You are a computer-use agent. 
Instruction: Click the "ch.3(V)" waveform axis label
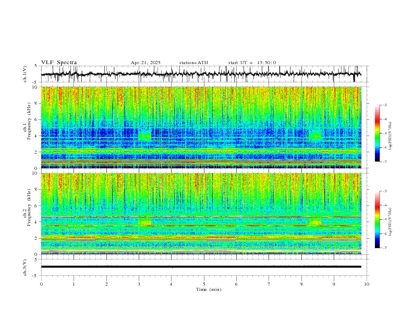[25, 267]
